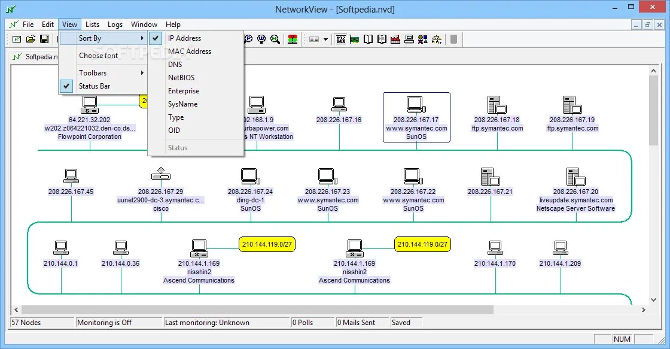
Task: Open the view layout dropdown arrow on toolbar
Action: coord(325,40)
